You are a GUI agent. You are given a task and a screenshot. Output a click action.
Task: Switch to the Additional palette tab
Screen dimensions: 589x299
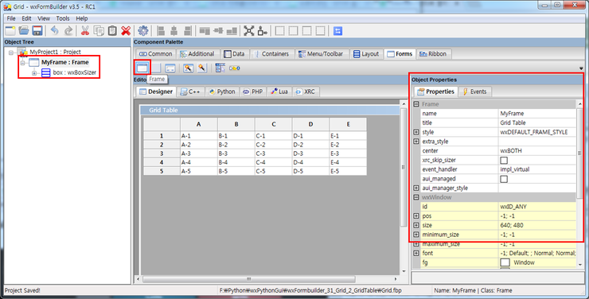click(197, 54)
